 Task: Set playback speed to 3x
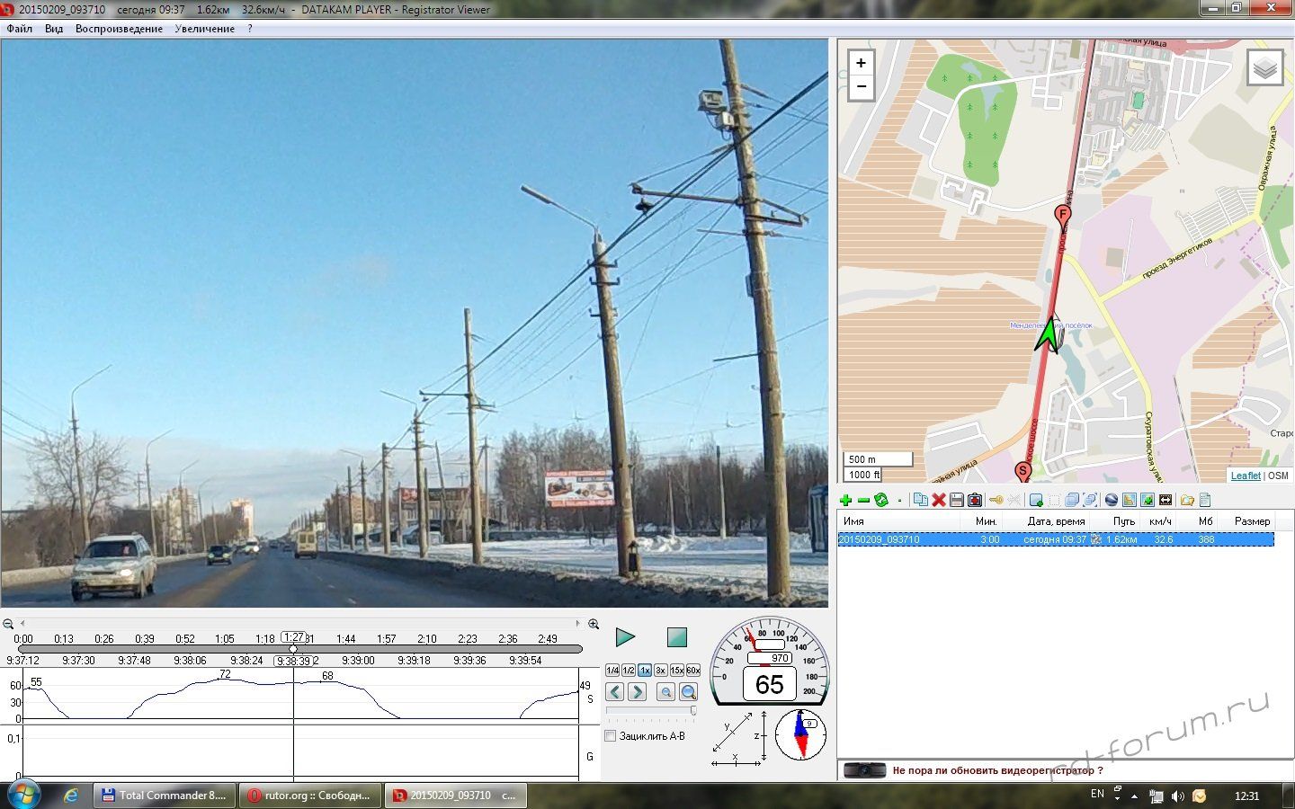coord(660,671)
